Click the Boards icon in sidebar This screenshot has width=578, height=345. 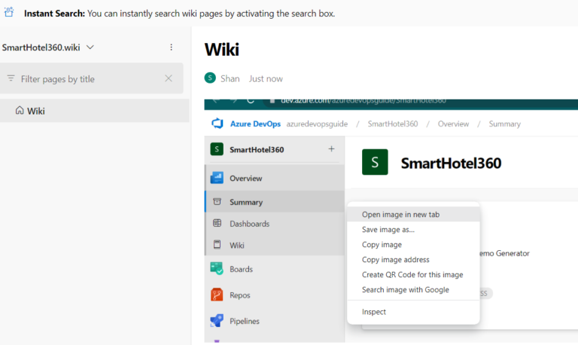coord(217,269)
